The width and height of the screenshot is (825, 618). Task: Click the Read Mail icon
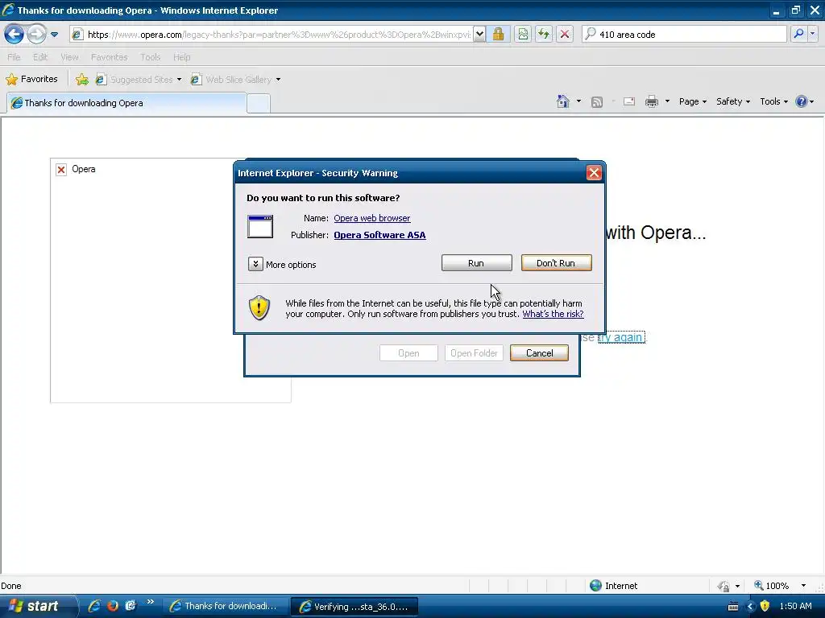(x=629, y=101)
